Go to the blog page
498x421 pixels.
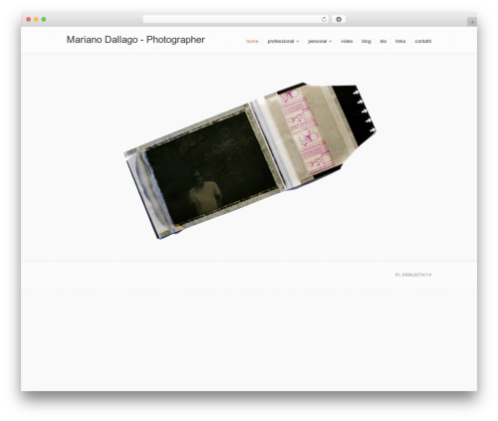tap(367, 41)
